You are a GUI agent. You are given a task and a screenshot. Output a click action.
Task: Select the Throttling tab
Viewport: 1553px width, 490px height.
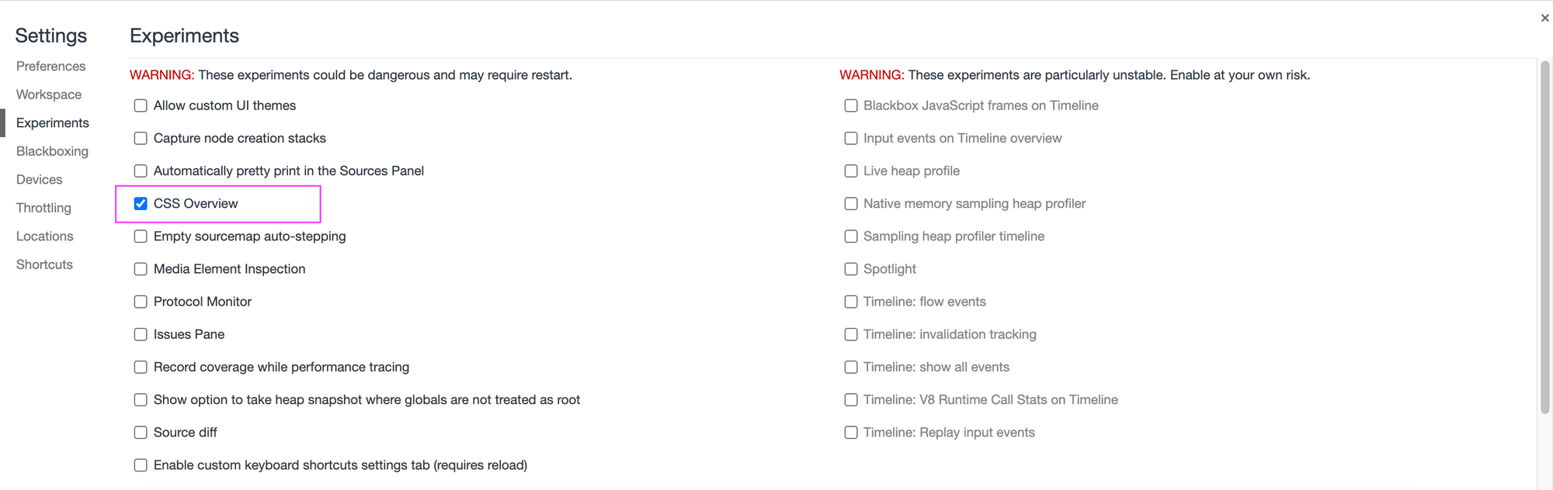[43, 208]
